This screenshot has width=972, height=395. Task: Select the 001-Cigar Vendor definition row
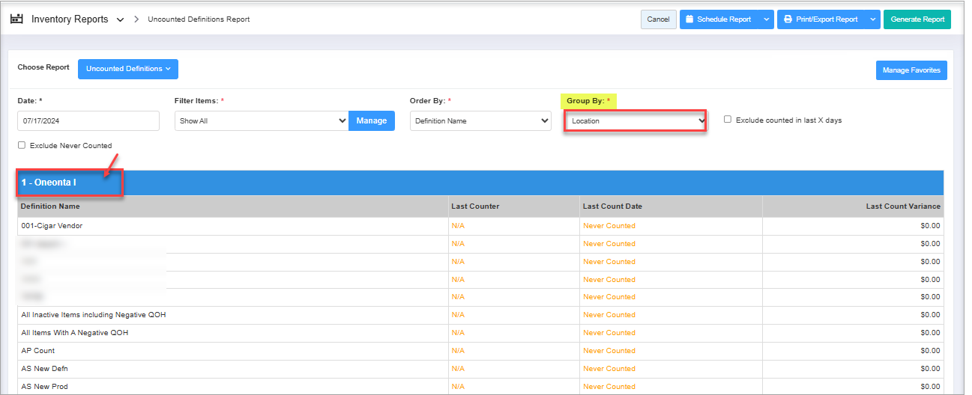click(x=52, y=226)
